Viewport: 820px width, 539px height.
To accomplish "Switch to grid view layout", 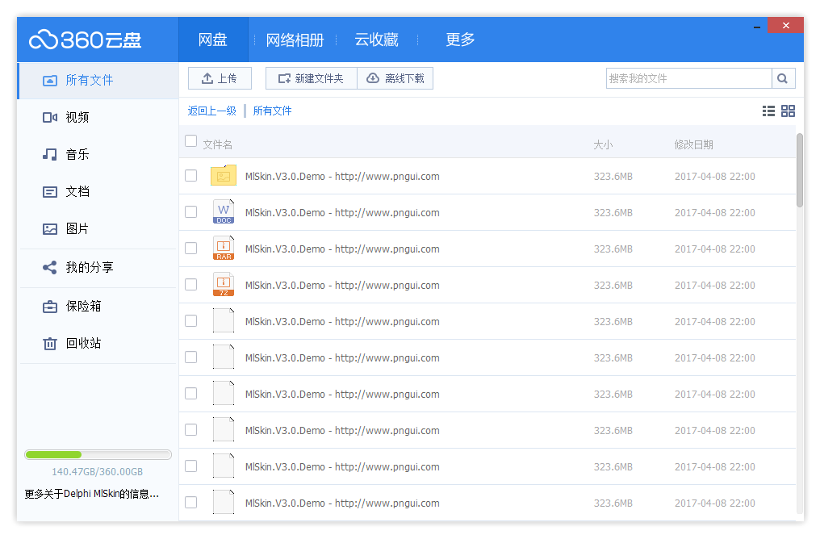I will (x=789, y=111).
